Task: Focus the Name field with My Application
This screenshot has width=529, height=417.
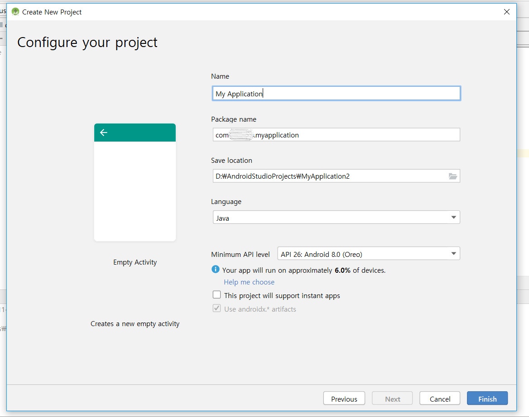Action: [336, 93]
